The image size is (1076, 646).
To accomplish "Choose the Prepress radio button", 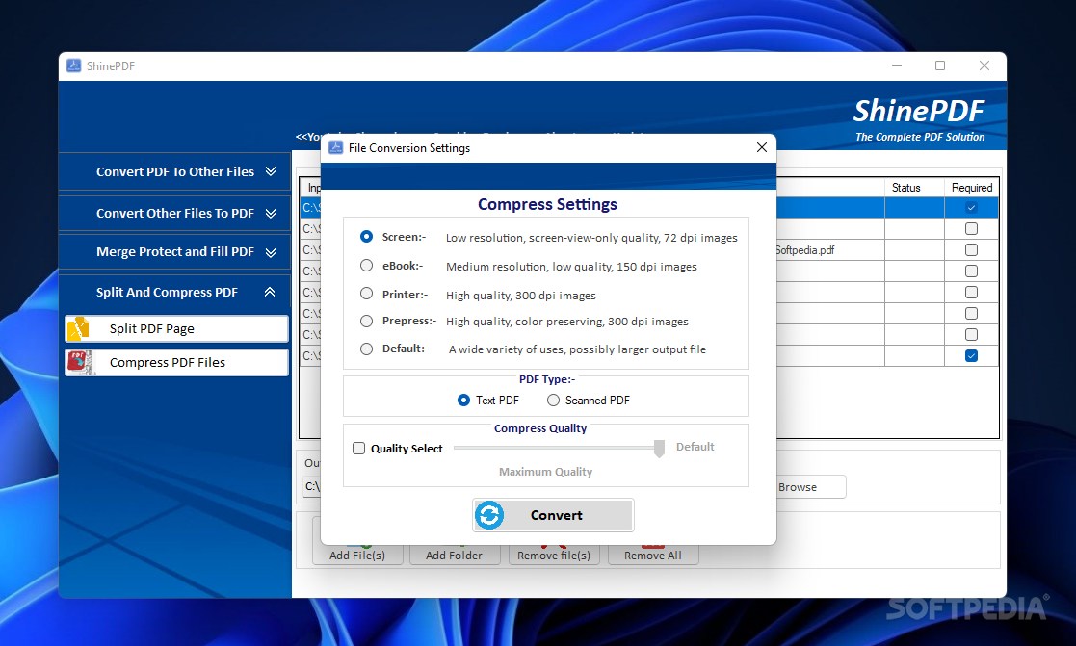I will tap(366, 321).
